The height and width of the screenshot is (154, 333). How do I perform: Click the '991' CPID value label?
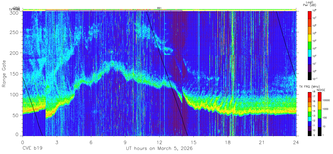pyautogui.click(x=159, y=8)
